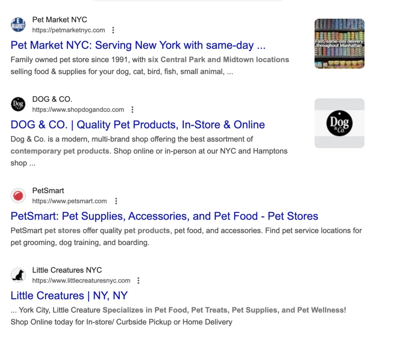
Task: Click the PetSmart red ball favicon
Action: 18,195
